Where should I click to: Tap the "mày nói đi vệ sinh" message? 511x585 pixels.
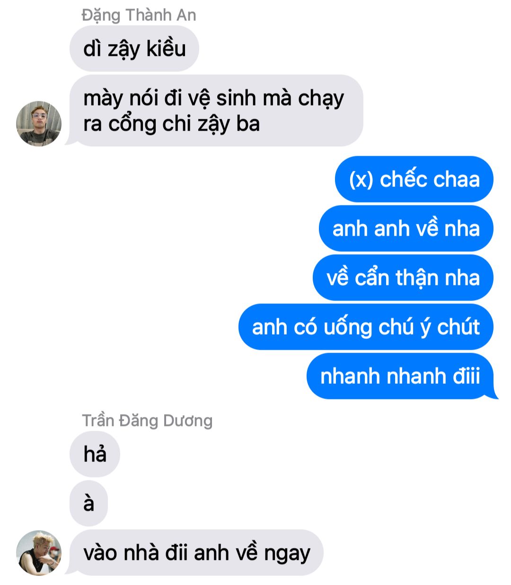point(216,111)
